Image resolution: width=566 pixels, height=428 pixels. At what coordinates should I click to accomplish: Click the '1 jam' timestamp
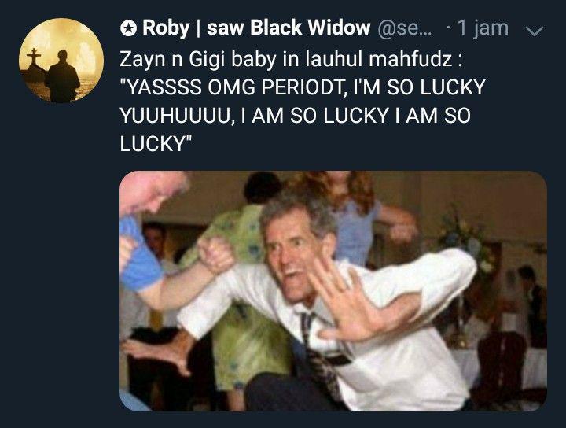pos(483,28)
